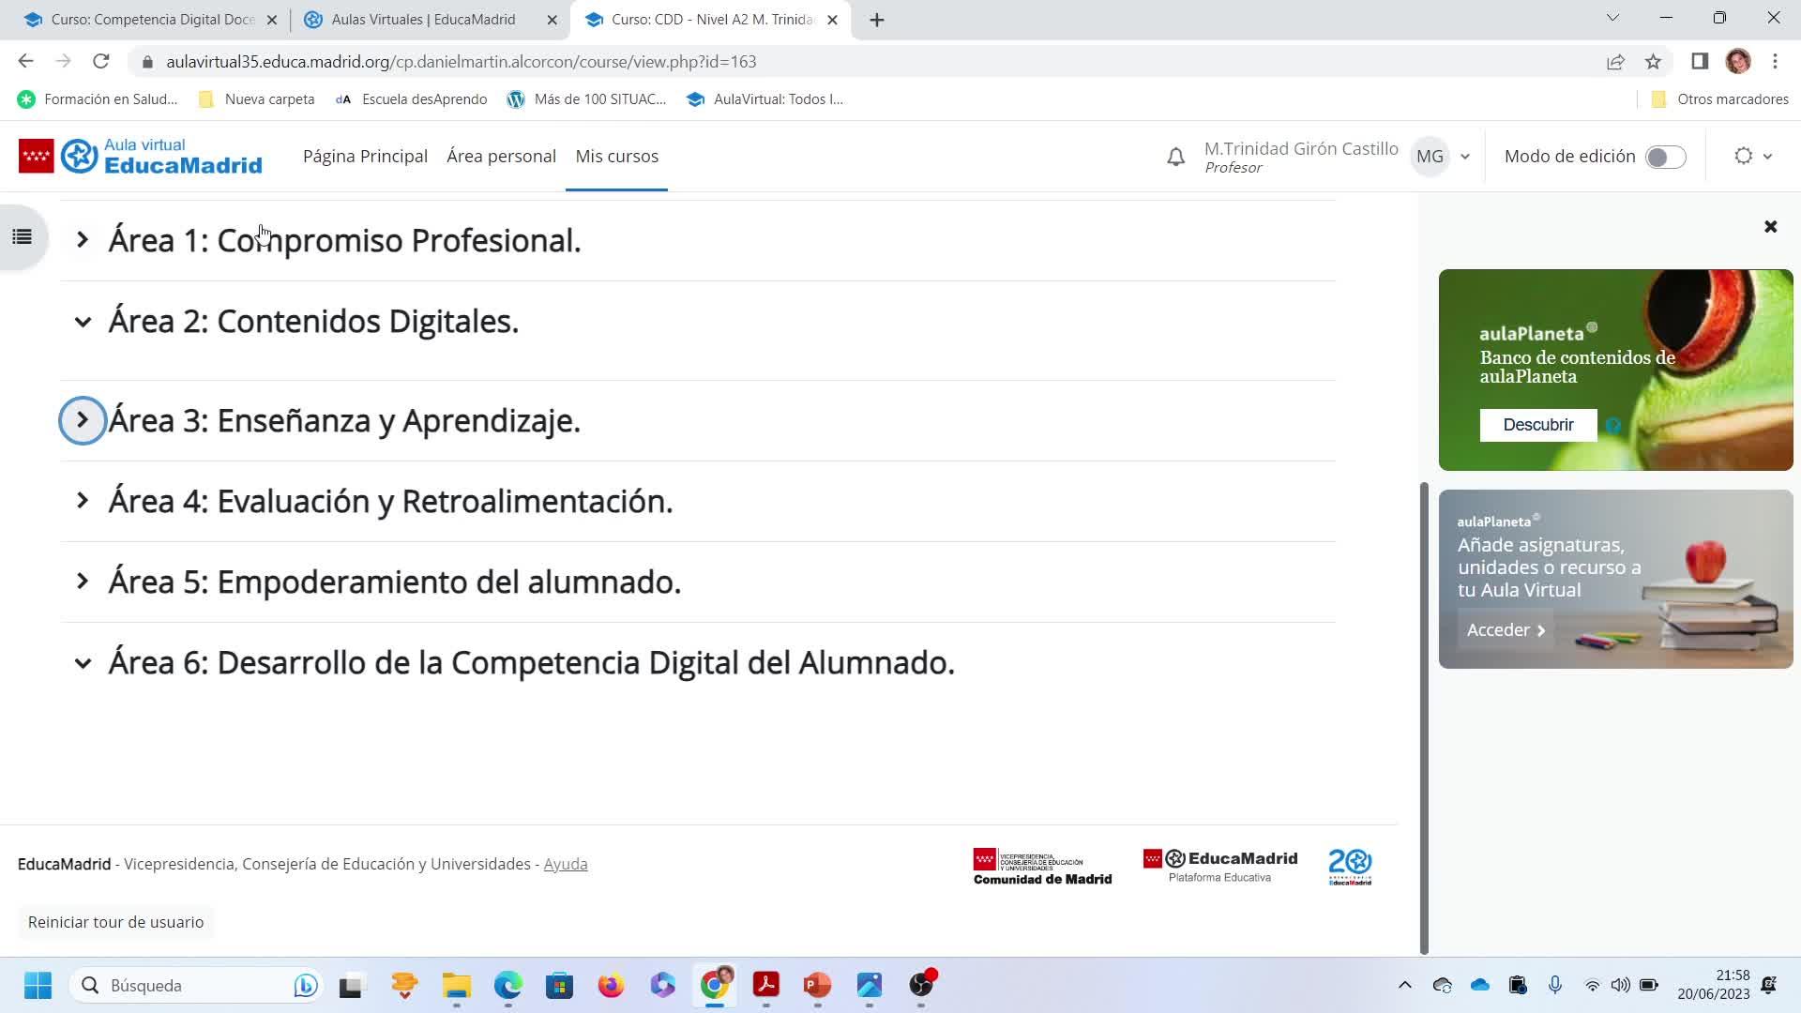Click the Descubrir button in aulaPlaneta banner
The width and height of the screenshot is (1801, 1013).
coord(1537,425)
